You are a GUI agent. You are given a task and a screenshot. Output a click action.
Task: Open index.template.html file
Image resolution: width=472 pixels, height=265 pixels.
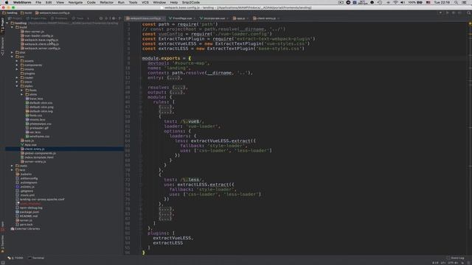point(37,158)
